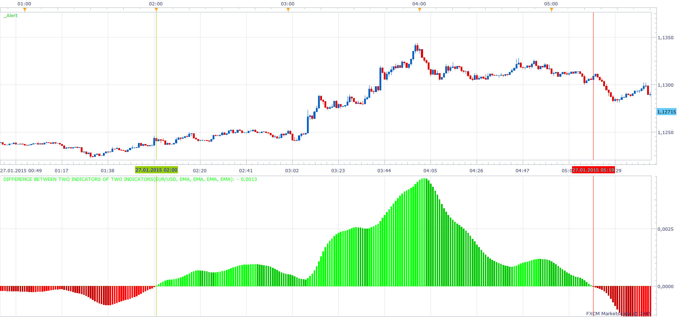
Task: Click the 03:23 time axis label
Action: pyautogui.click(x=338, y=170)
